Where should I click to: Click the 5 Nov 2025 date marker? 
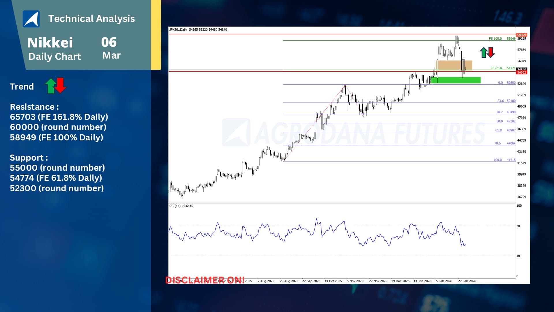355,281
